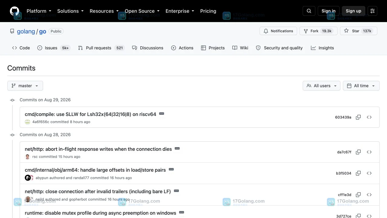Switch to the Pull requests tab
387x218 pixels.
101,48
